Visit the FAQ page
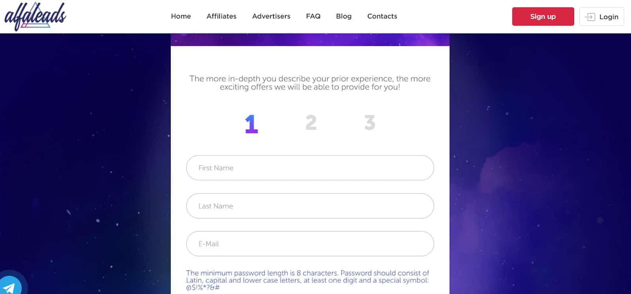 pyautogui.click(x=313, y=16)
